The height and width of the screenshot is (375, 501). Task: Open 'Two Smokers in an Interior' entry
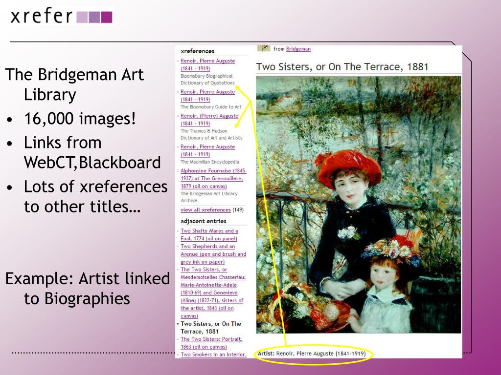tap(213, 354)
